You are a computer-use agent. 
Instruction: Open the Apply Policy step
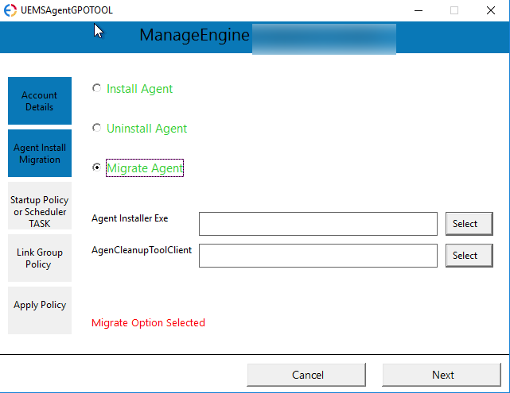40,310
